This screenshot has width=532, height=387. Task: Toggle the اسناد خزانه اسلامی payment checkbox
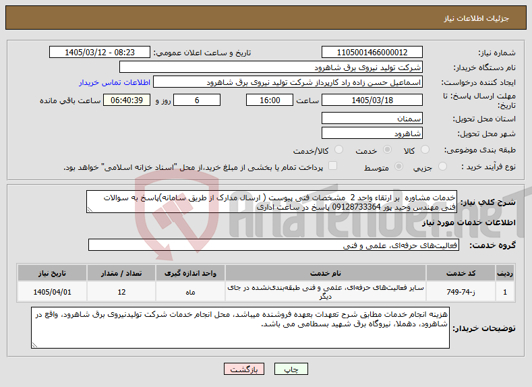click(x=333, y=165)
